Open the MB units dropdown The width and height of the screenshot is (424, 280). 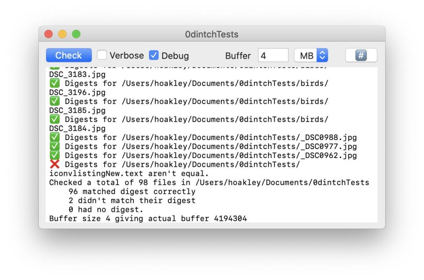[x=311, y=56]
